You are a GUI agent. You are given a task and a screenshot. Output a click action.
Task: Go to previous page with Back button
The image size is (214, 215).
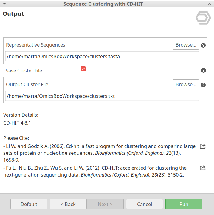pyautogui.click(x=68, y=204)
